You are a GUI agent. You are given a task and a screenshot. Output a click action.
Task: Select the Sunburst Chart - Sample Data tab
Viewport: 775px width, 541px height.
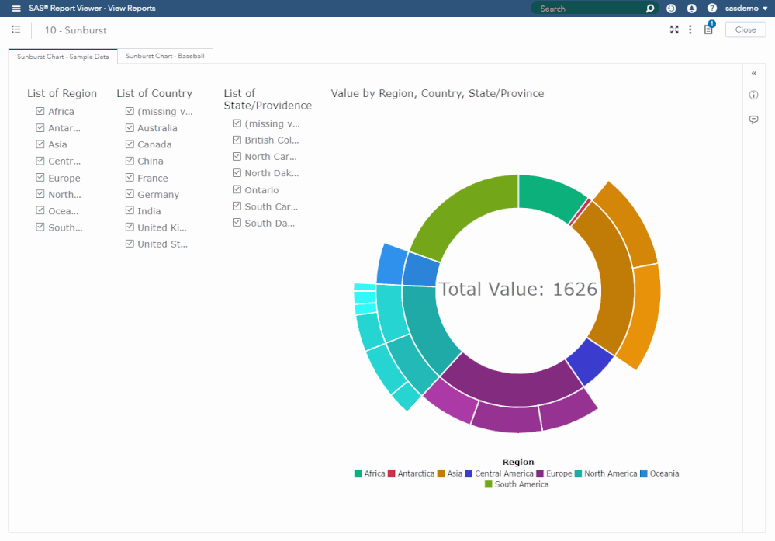click(x=63, y=57)
